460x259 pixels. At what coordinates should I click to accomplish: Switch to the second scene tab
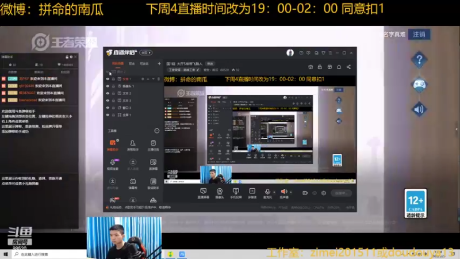(x=132, y=63)
